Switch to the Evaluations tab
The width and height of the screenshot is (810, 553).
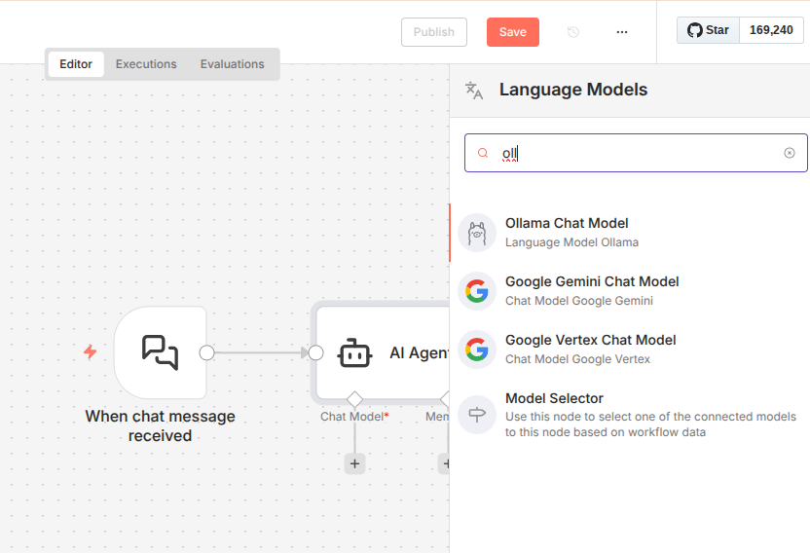pyautogui.click(x=232, y=64)
